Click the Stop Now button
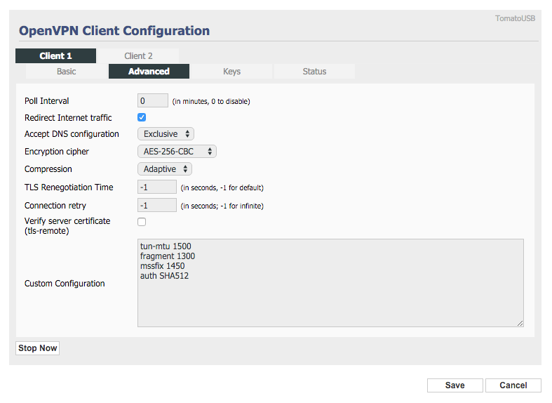This screenshot has height=403, width=552. click(38, 348)
